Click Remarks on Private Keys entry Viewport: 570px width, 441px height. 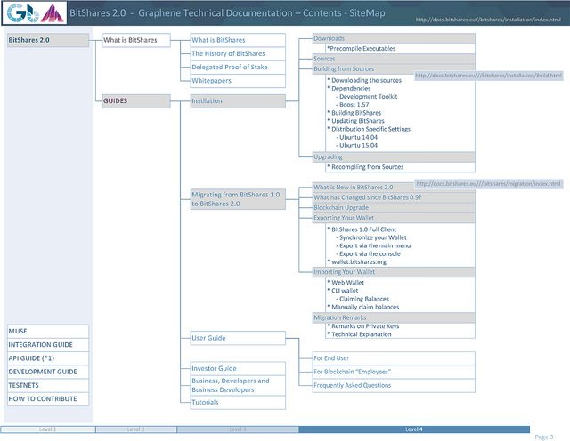tap(365, 326)
